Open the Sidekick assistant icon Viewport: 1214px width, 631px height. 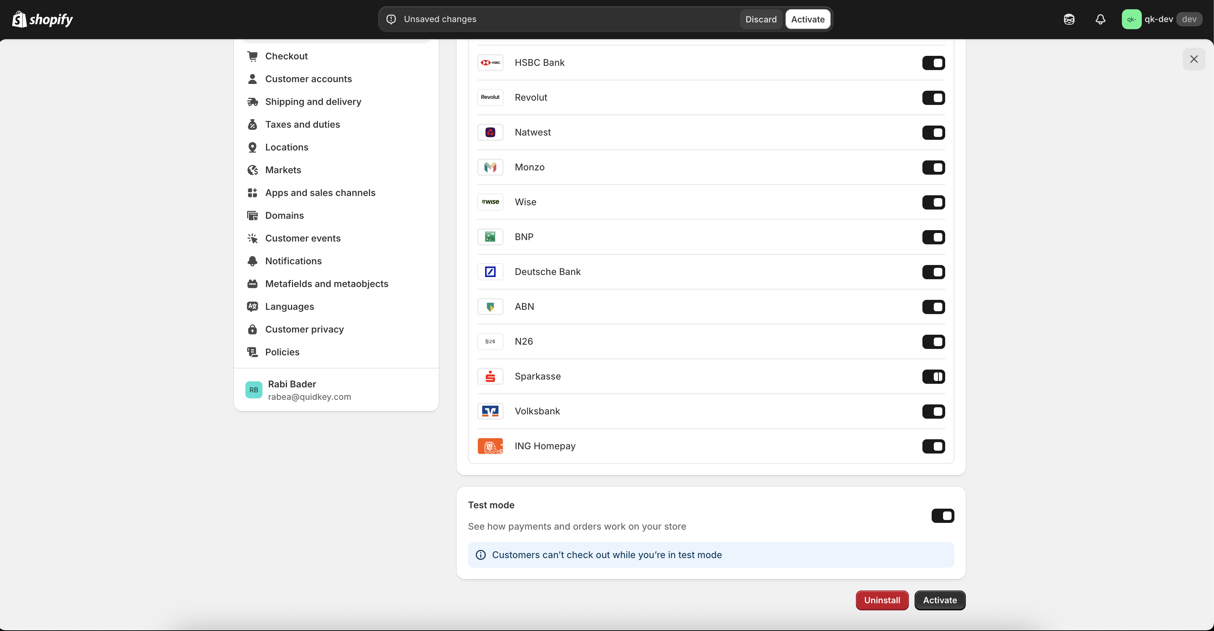(x=1069, y=19)
